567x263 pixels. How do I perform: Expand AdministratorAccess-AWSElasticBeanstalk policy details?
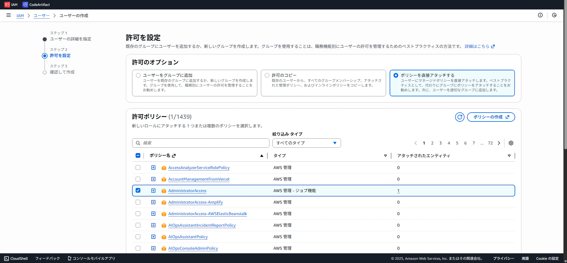pyautogui.click(x=153, y=214)
